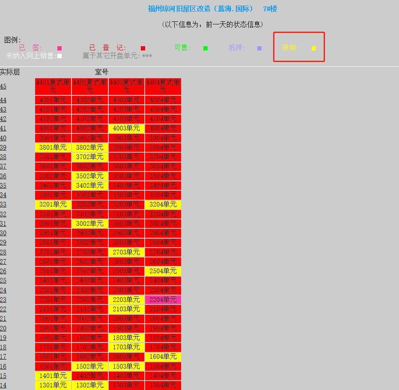399x390 pixels.
Task: Click floor number 30 on the left
Action: [x=3, y=233]
